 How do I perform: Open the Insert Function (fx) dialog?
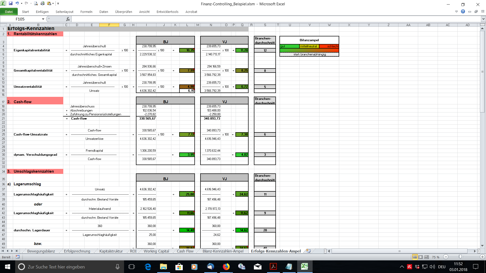[x=67, y=19]
